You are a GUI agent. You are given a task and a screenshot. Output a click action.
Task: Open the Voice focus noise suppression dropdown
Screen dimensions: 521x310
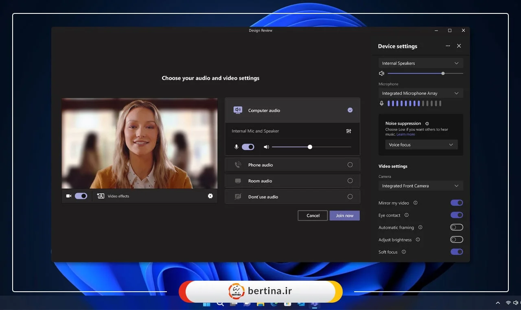coord(421,145)
